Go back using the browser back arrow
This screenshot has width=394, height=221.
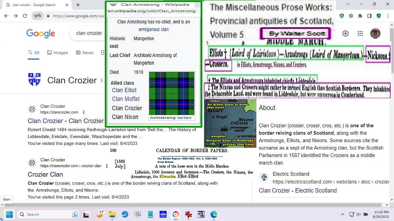coord(6,16)
